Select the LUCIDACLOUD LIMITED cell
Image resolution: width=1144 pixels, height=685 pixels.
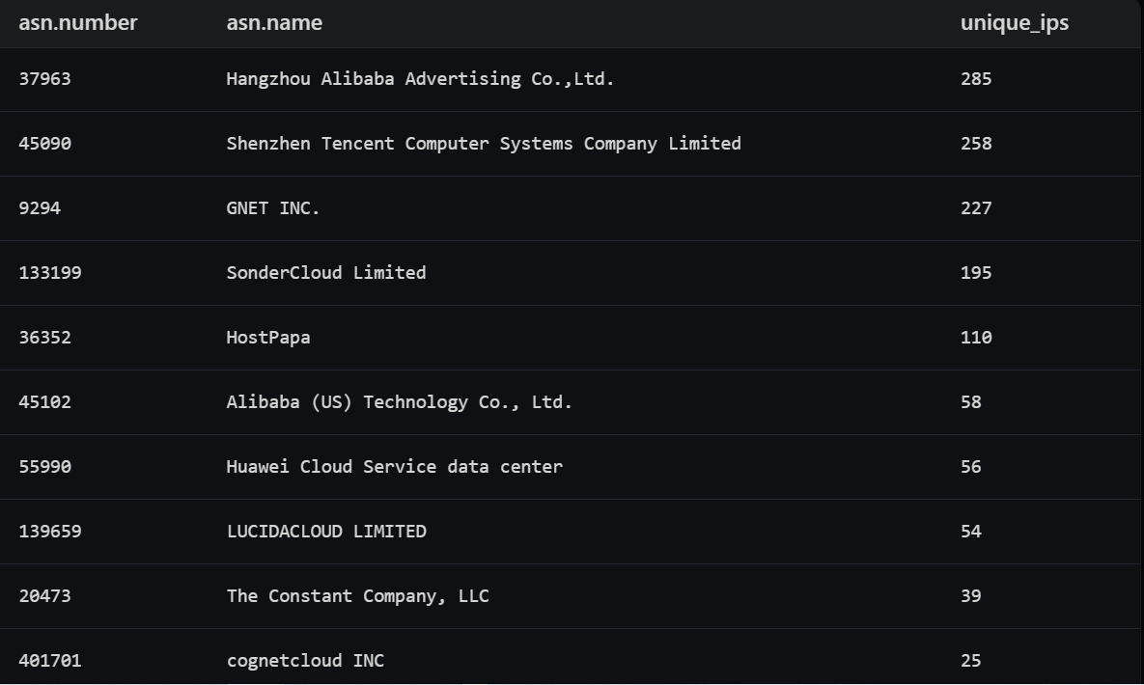[x=326, y=531]
